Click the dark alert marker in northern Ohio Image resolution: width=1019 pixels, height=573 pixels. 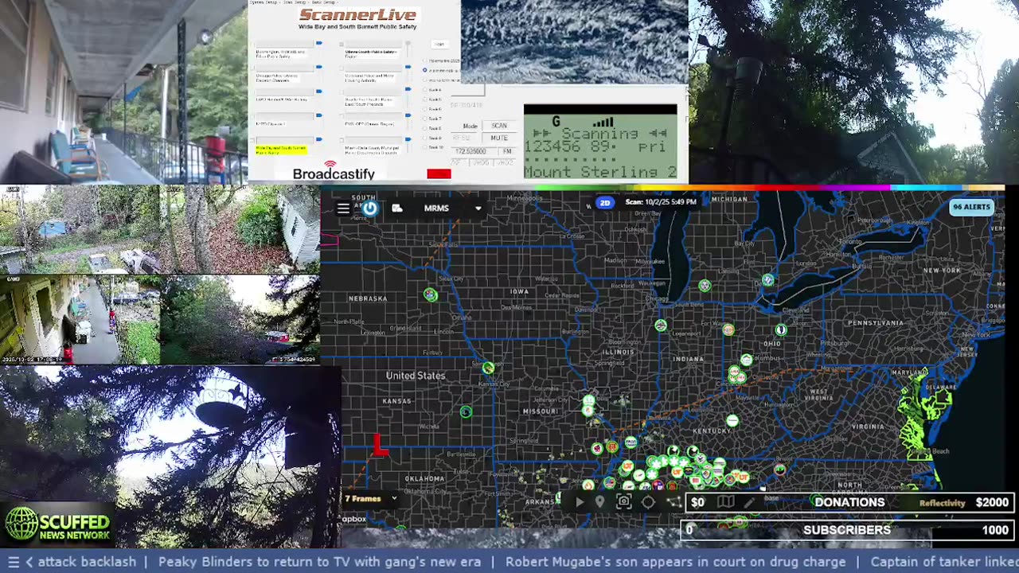click(x=781, y=330)
